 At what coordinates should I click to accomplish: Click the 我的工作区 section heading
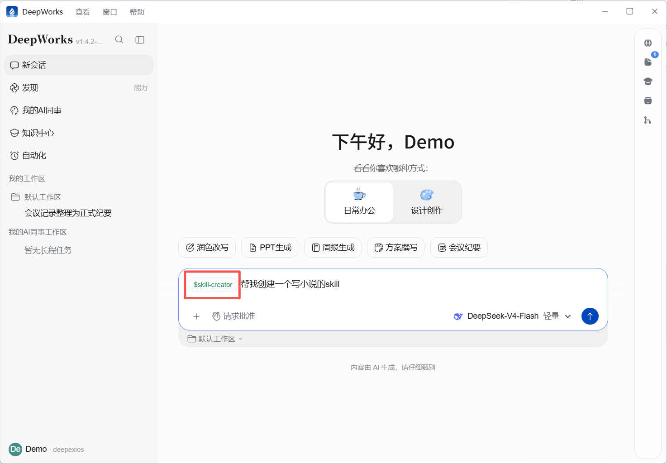(27, 178)
